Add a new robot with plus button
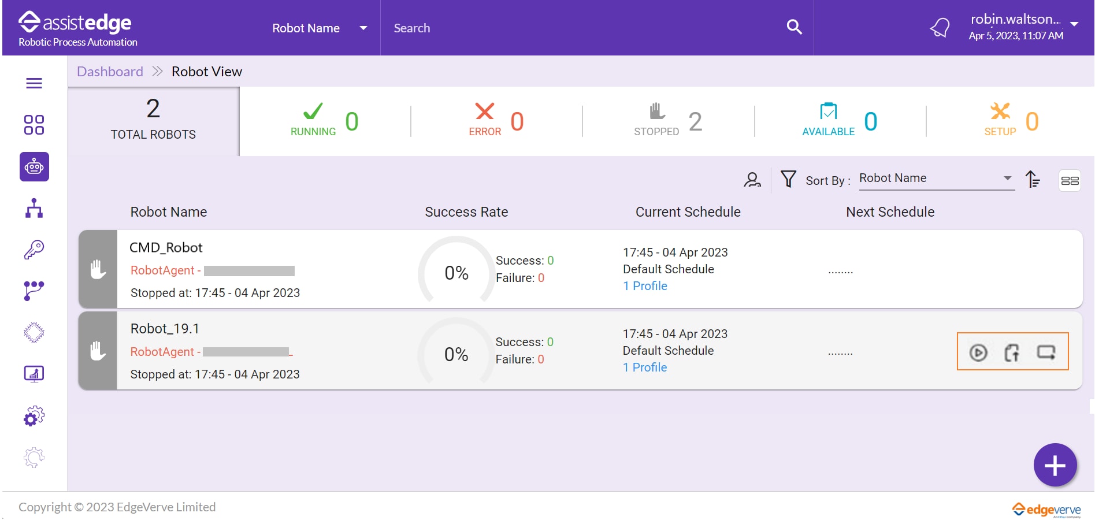Screen dimensions: 1095x520 click(x=1055, y=465)
